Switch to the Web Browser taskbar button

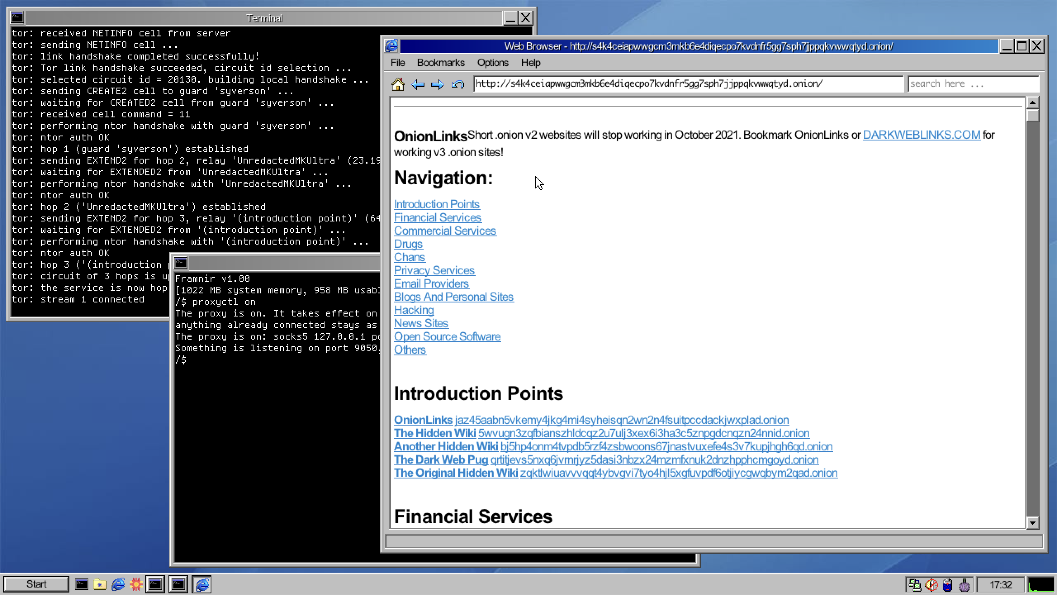point(202,584)
